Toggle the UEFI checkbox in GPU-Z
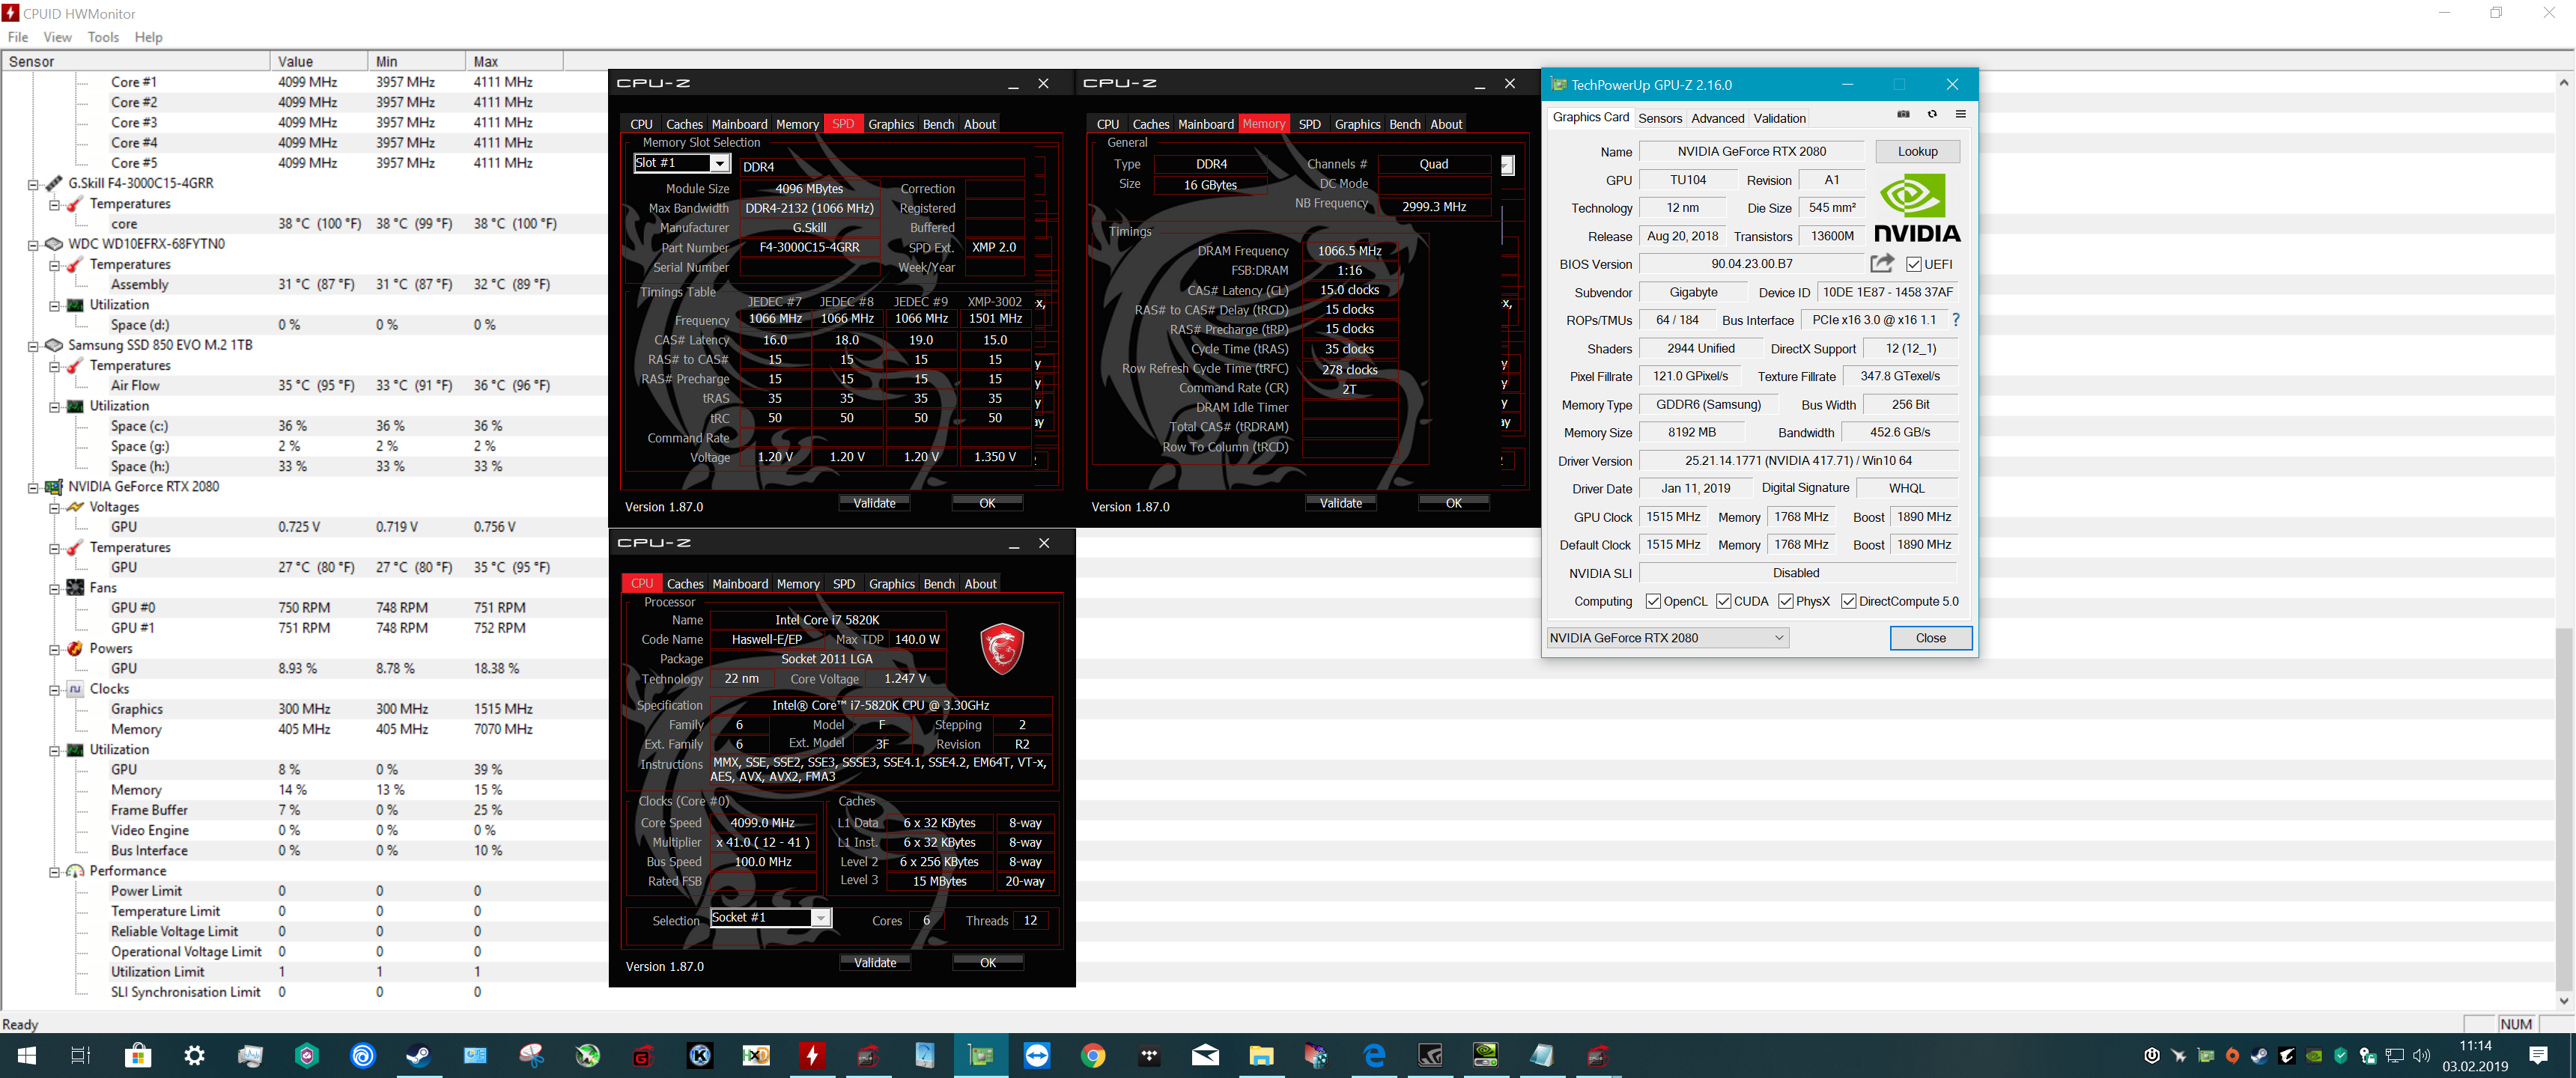Viewport: 2576px width, 1078px height. click(x=1913, y=264)
